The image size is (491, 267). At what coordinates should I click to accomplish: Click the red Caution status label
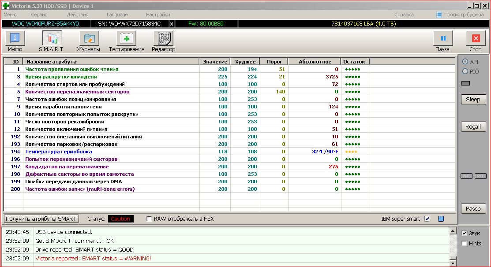point(120,219)
